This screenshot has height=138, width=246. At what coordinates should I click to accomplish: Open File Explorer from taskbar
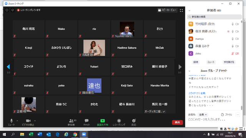[x=22, y=135]
